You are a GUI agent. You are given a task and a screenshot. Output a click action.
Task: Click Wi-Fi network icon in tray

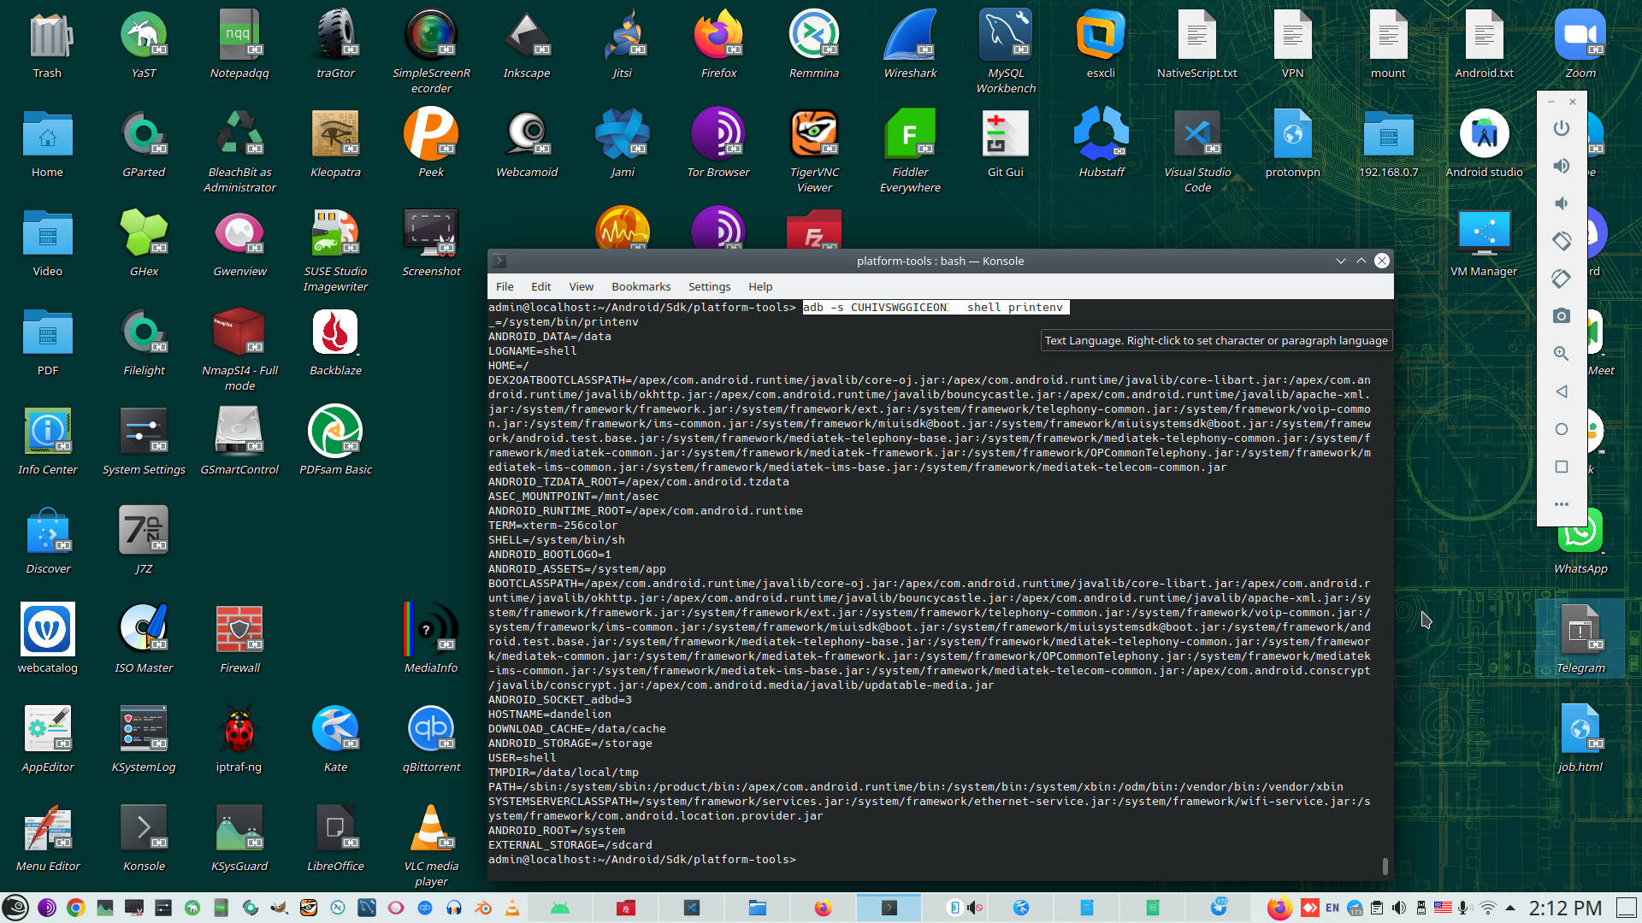coord(1488,908)
